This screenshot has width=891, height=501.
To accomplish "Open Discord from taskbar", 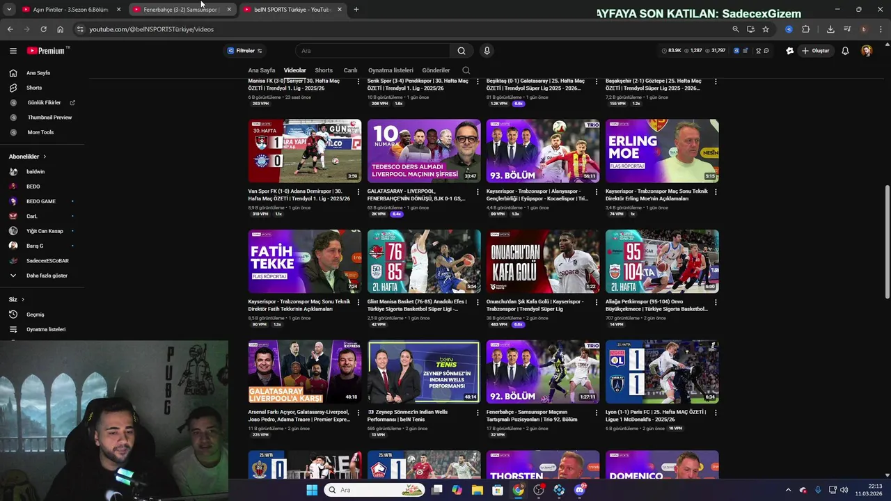I will point(580,490).
